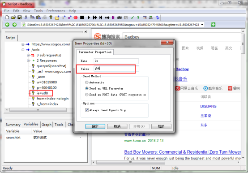This screenshot has height=173, width=248.
Task: Click the Value field containing gbk
Action: coord(116,69)
